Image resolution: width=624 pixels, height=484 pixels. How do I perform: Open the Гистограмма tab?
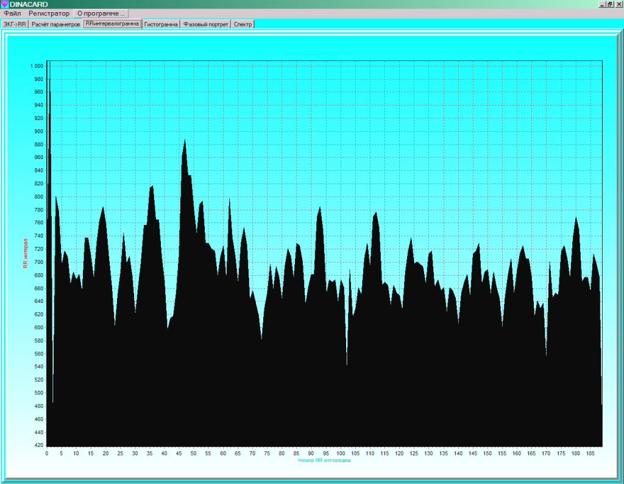[x=161, y=24]
